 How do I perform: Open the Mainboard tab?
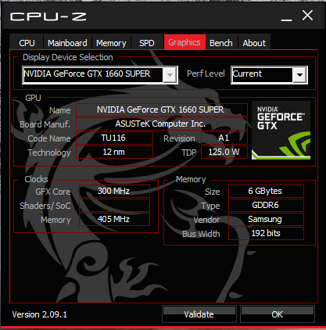67,43
